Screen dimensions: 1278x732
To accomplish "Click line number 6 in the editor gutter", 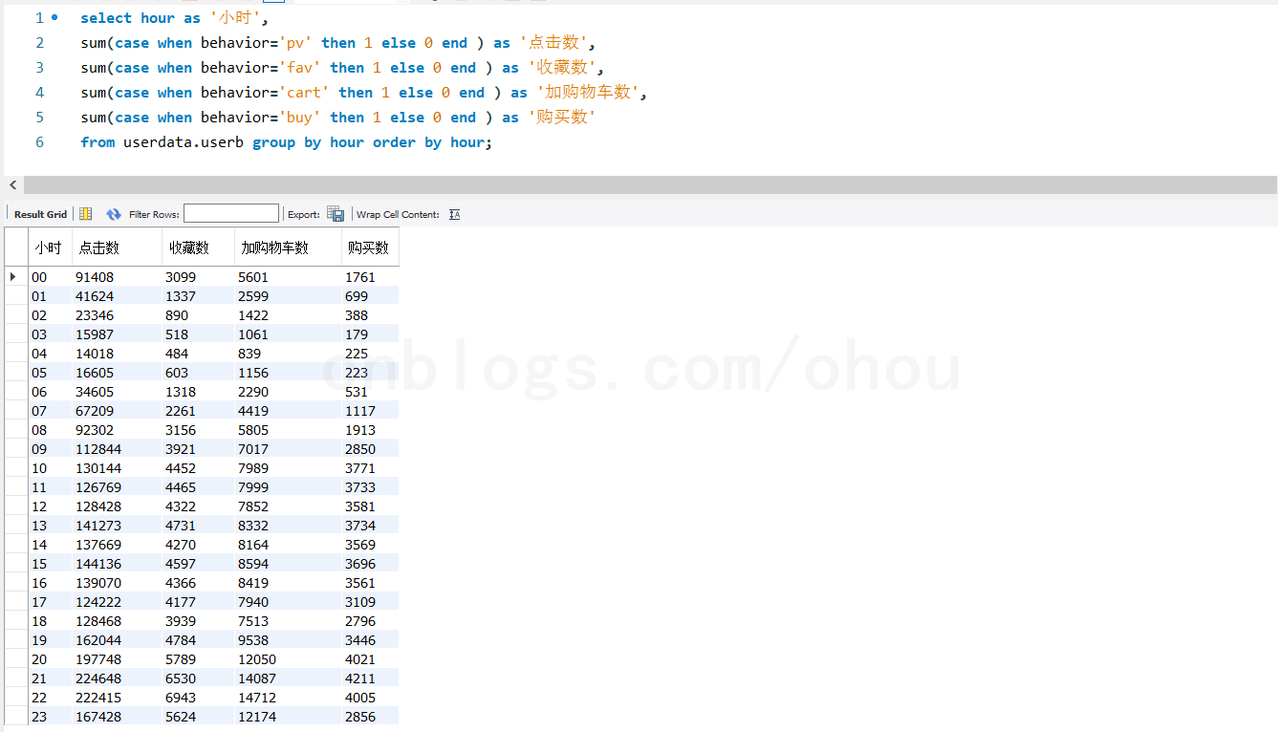I will click(x=39, y=141).
